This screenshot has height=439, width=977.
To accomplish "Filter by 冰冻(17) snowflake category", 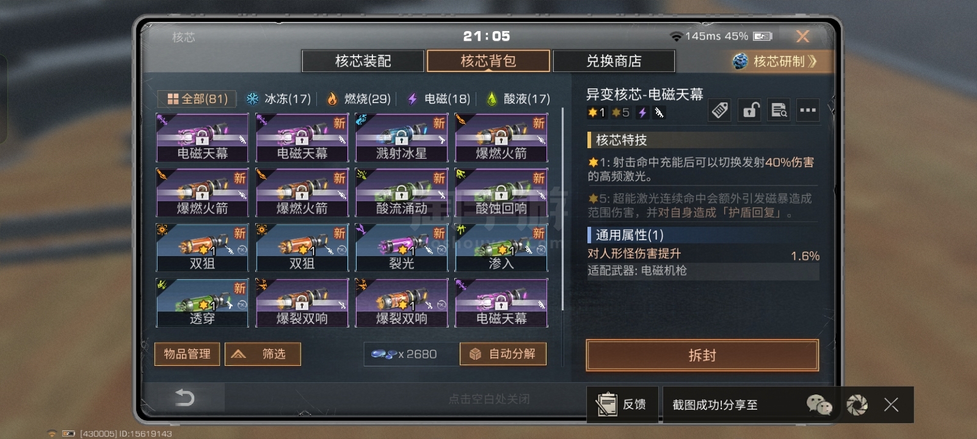I will (x=278, y=99).
